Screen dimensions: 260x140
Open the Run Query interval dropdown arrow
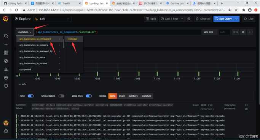[x=236, y=19]
